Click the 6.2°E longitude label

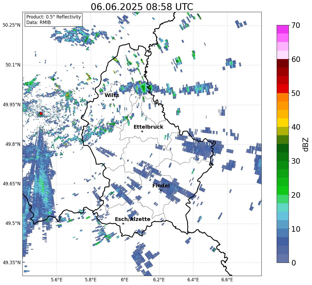point(159,280)
